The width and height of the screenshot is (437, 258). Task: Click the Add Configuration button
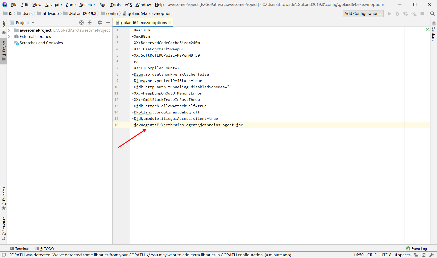point(363,14)
